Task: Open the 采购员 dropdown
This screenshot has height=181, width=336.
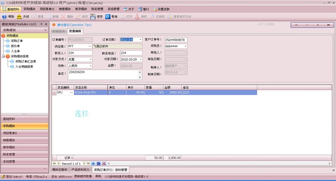Action: tap(186, 46)
